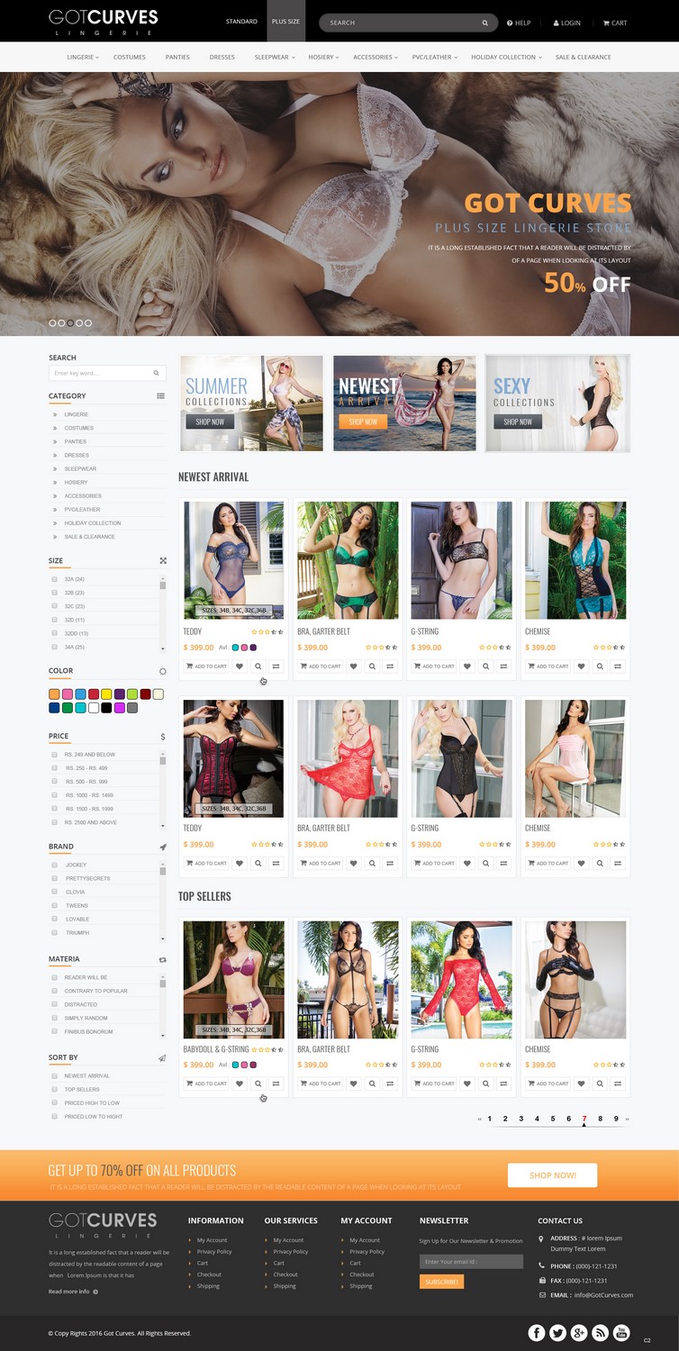This screenshot has height=1351, width=679.
Task: Click the rocket icon beside the Brand heading
Action: [x=163, y=847]
